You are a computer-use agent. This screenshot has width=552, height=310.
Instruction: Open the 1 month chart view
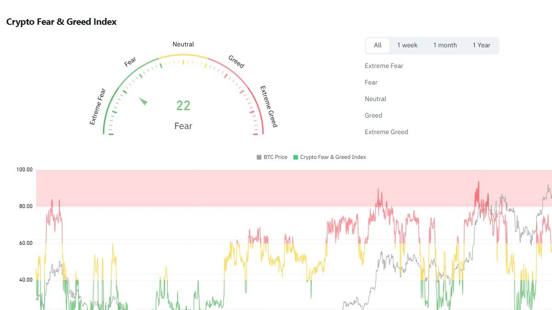444,45
